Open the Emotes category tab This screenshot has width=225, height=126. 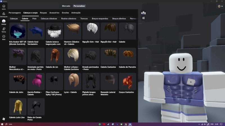click(x=66, y=13)
